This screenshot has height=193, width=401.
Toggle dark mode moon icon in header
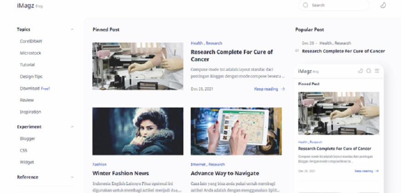(x=383, y=5)
